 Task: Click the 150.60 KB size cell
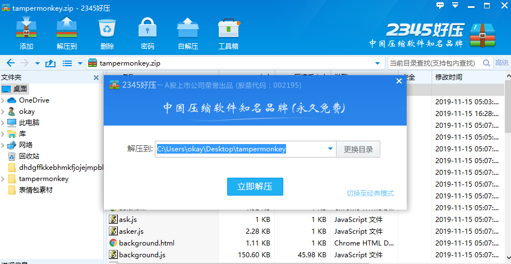(254, 255)
